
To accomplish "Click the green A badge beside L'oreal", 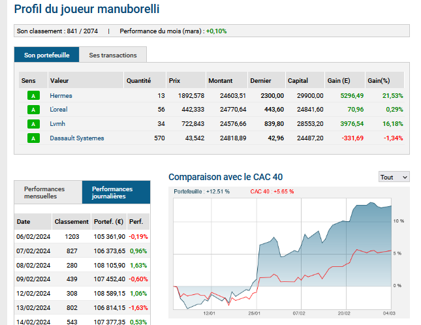I will (x=33, y=110).
